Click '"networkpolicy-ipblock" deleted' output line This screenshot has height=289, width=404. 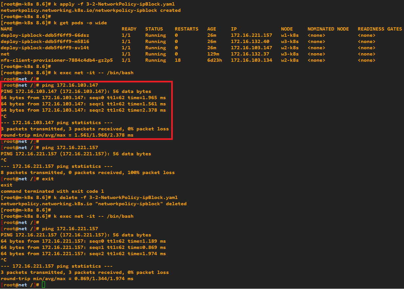click(x=93, y=204)
